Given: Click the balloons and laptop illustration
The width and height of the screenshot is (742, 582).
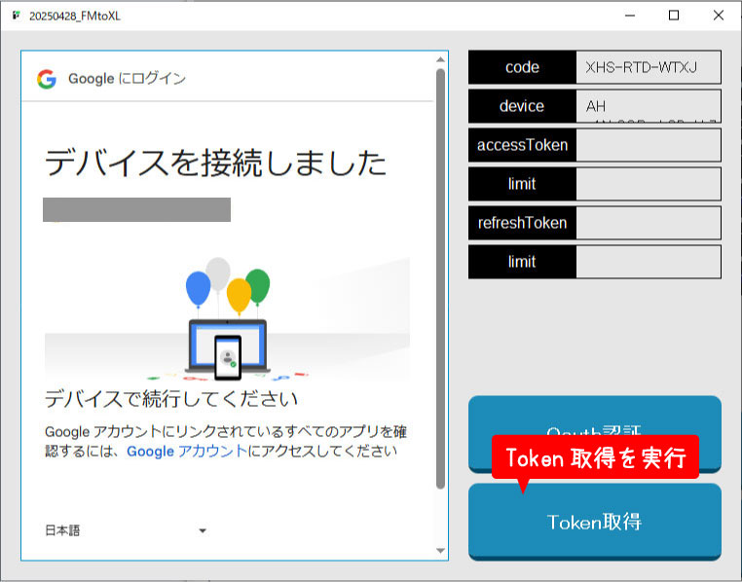Looking at the screenshot, I should [228, 318].
